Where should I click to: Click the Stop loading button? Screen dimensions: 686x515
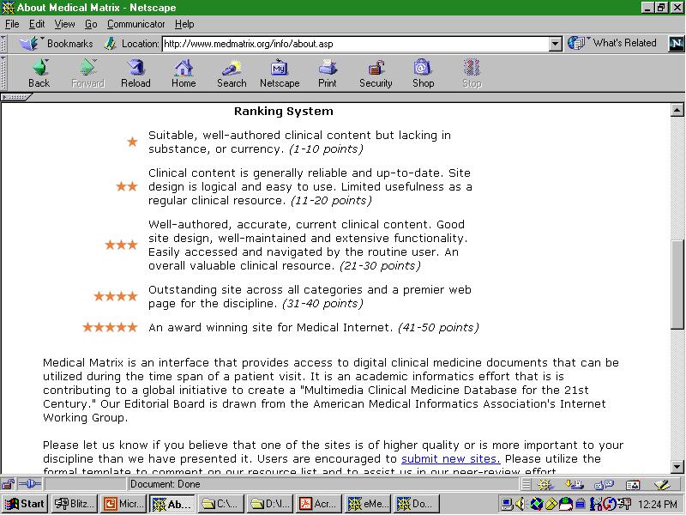tap(472, 74)
